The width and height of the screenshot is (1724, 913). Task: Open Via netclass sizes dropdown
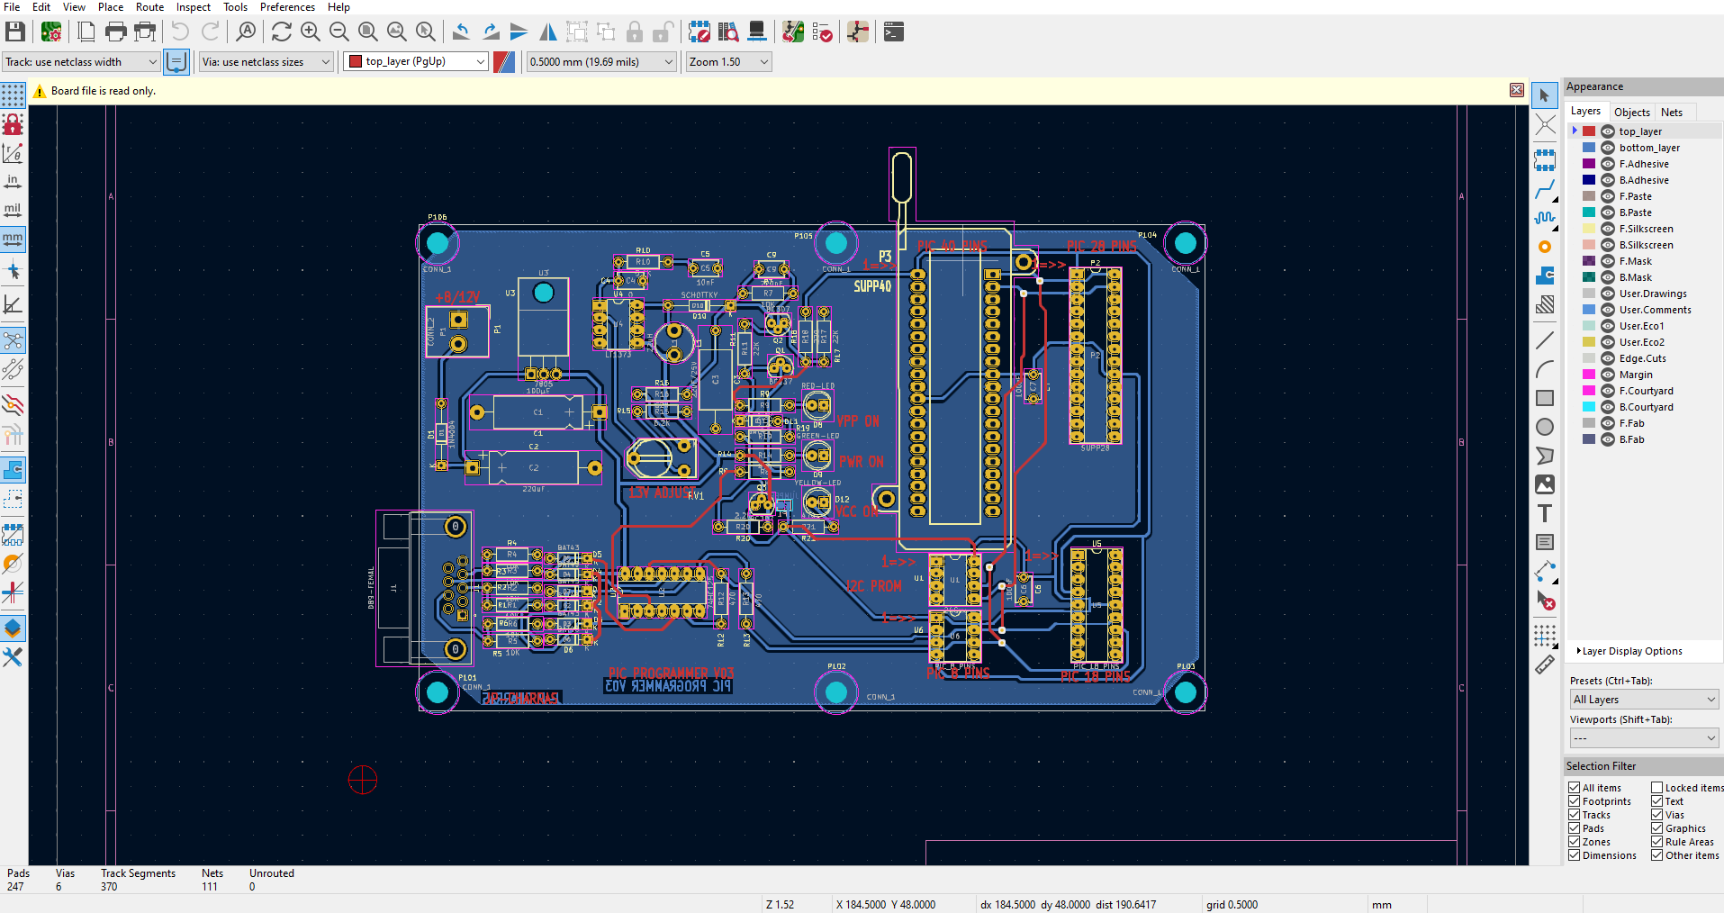coord(266,62)
